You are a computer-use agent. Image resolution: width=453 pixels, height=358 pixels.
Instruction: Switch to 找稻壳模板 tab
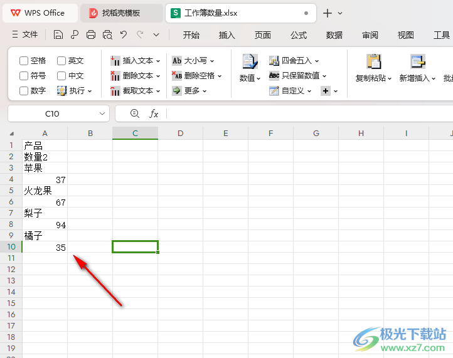(x=122, y=13)
